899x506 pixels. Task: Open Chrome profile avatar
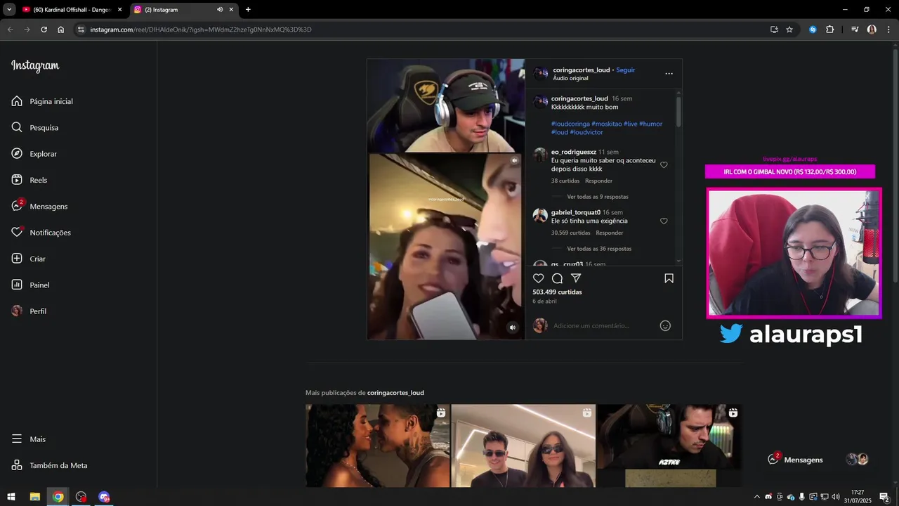point(872,30)
